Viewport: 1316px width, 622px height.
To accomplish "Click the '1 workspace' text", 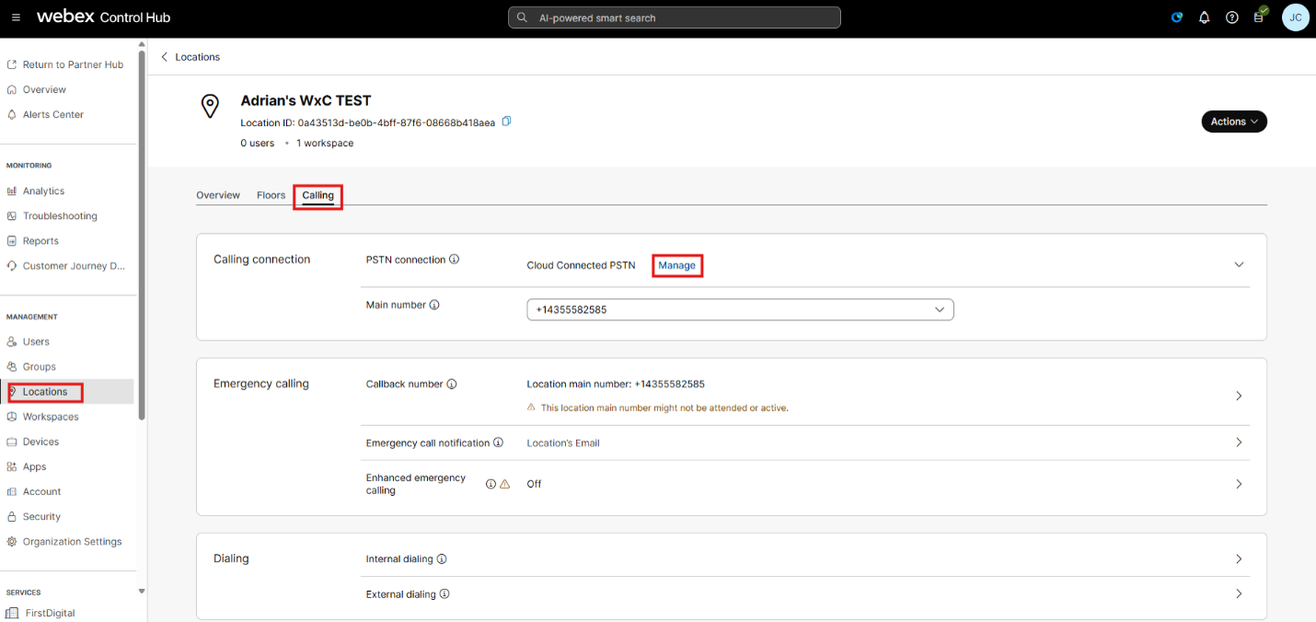I will [x=325, y=143].
